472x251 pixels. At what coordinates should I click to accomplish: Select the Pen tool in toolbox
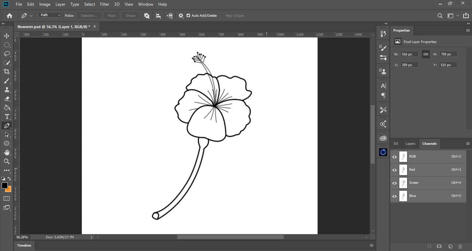(7, 126)
